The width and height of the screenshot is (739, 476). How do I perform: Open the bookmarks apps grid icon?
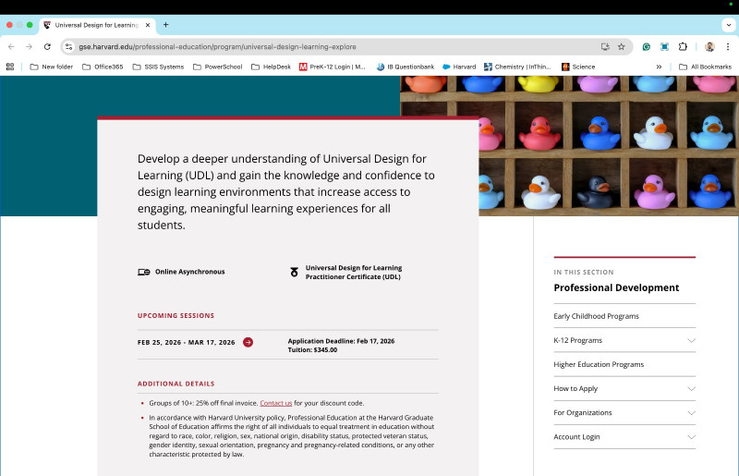coord(10,67)
